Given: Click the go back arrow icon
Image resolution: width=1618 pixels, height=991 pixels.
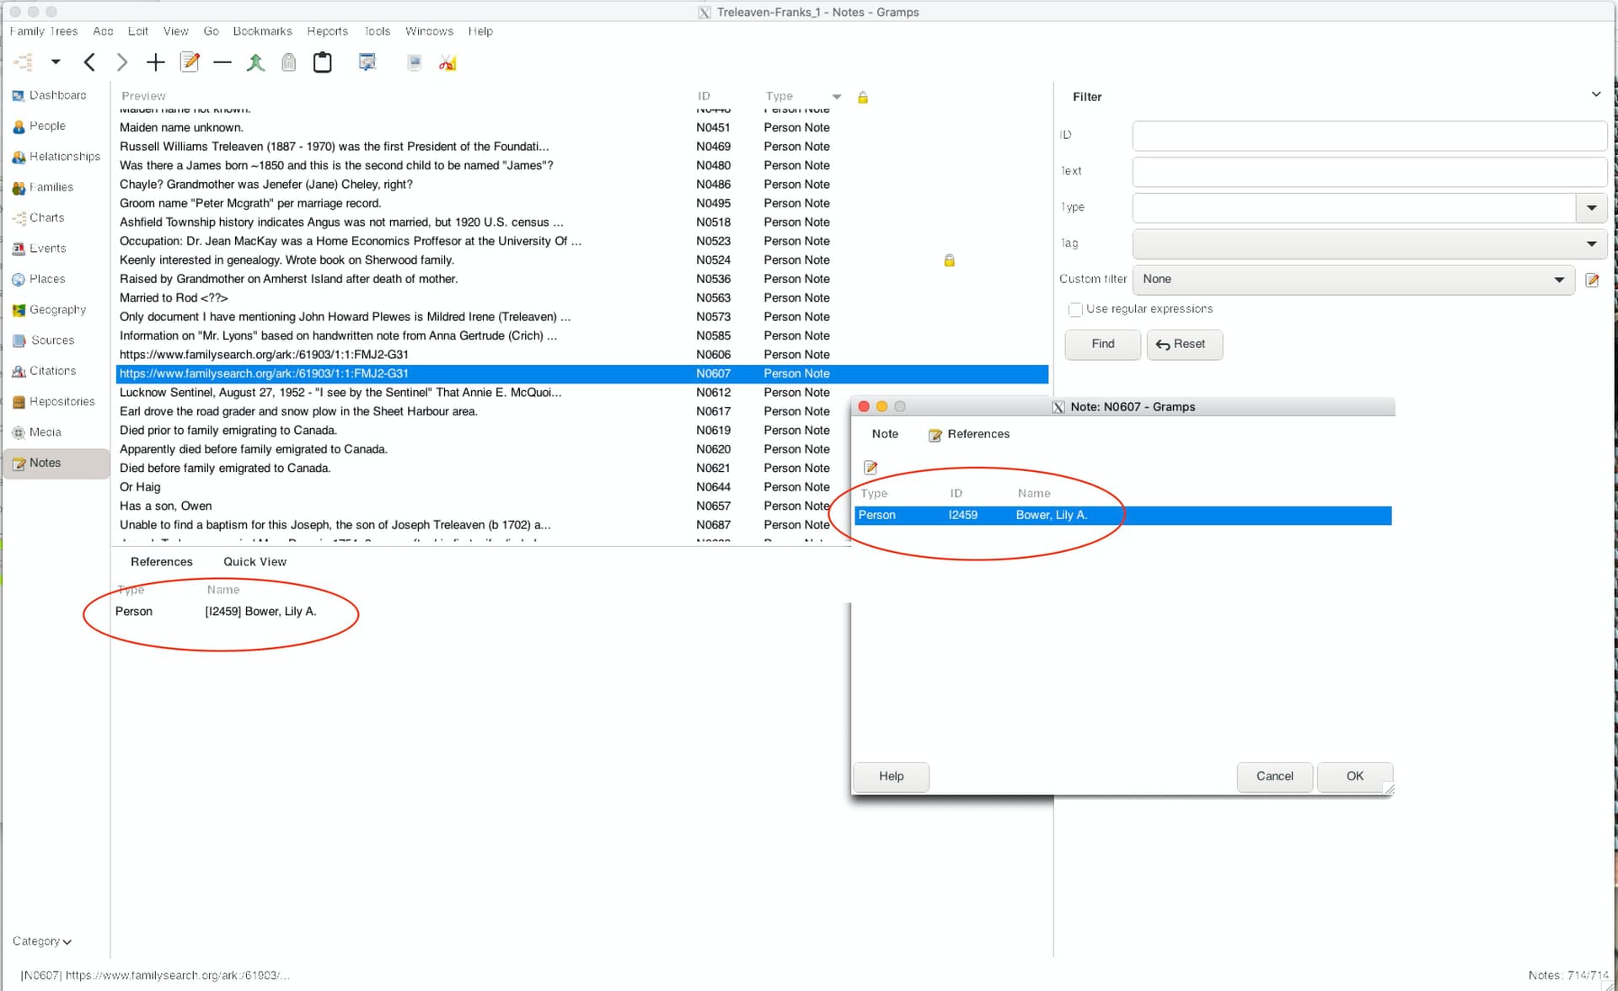Looking at the screenshot, I should (x=89, y=62).
